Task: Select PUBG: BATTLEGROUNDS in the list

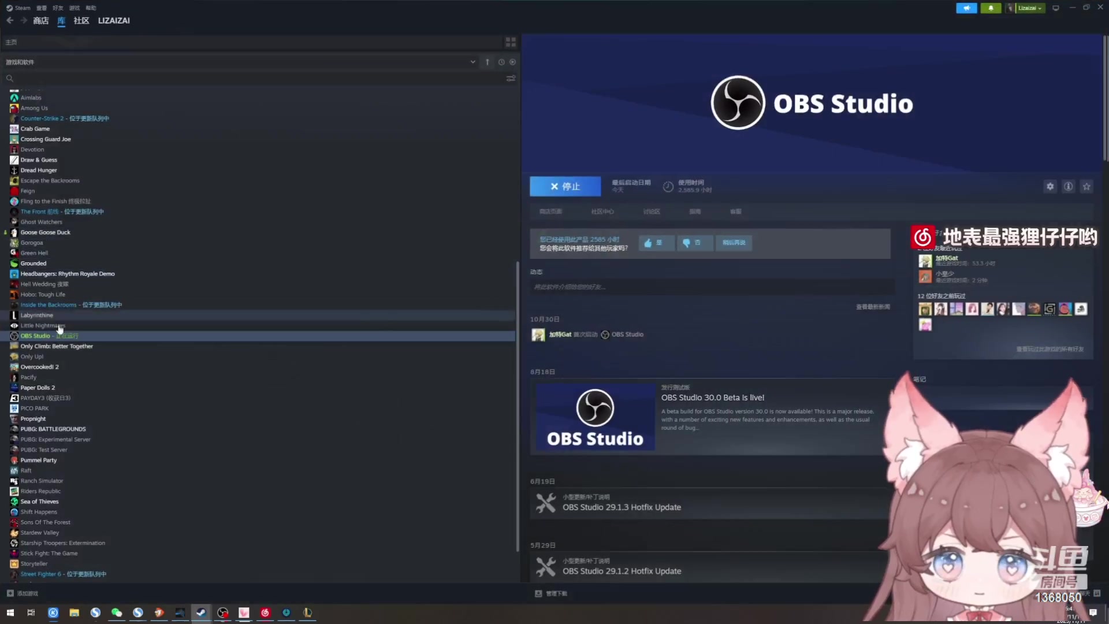Action: pyautogui.click(x=53, y=429)
